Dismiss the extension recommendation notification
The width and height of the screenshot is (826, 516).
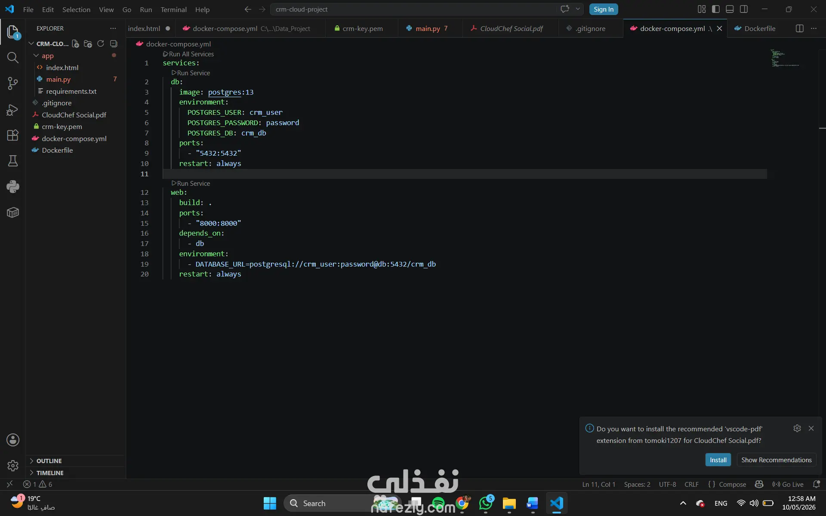coord(811,428)
